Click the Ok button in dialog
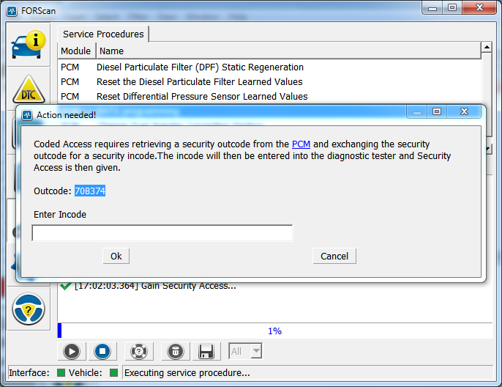Viewport: 502px width, 387px height. click(x=116, y=256)
